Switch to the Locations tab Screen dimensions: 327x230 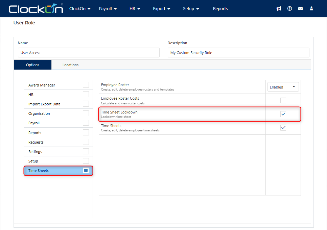pos(70,65)
